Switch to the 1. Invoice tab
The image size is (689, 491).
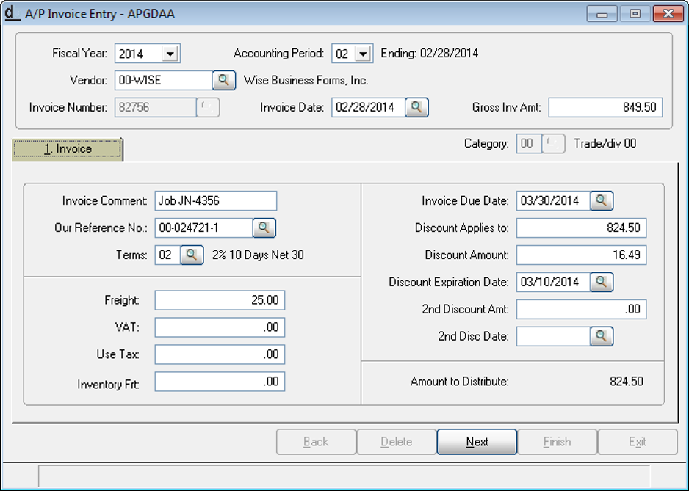[68, 149]
